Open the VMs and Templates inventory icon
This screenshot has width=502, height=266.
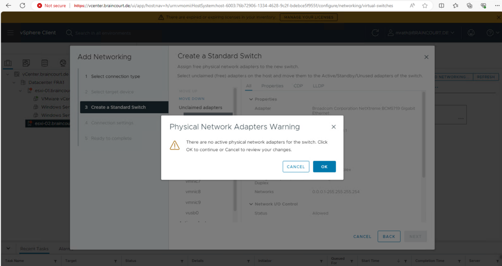(26, 63)
